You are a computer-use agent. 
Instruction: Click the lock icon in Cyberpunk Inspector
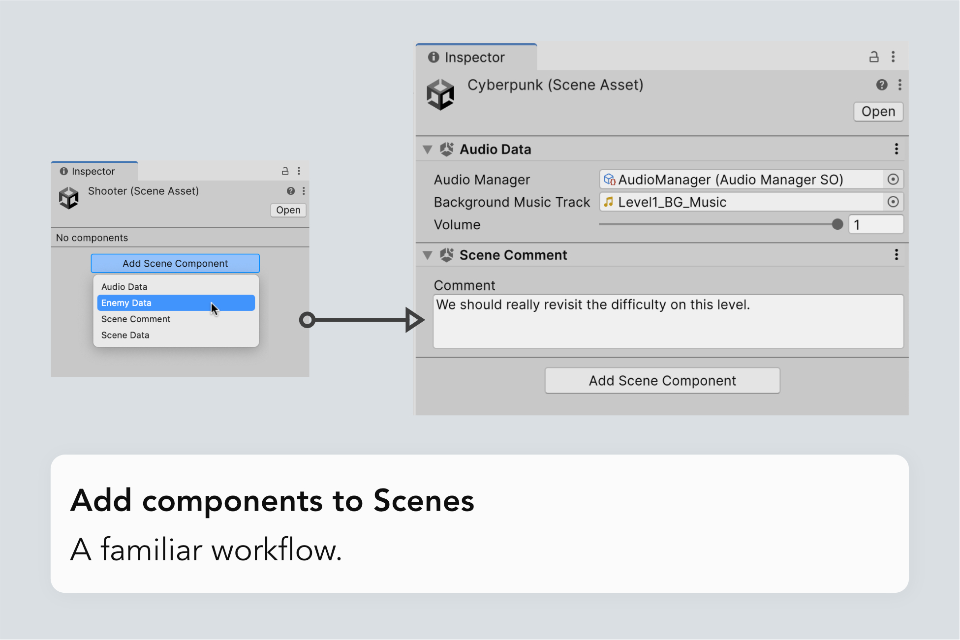click(x=873, y=57)
